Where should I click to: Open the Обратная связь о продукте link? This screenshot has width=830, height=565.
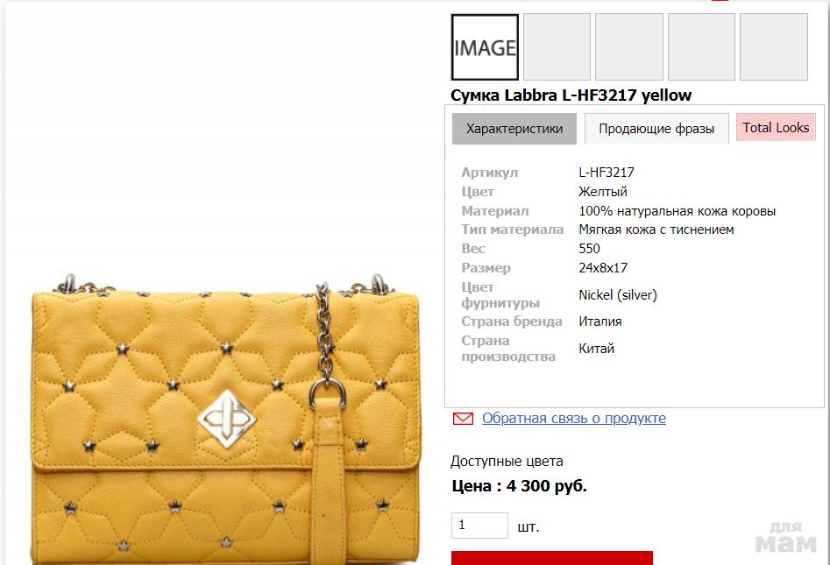click(x=574, y=419)
